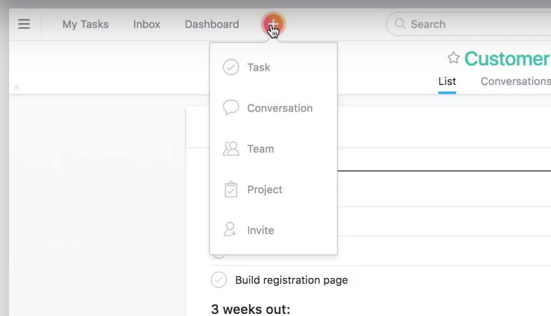Click the orange plus quick-add button
This screenshot has width=551, height=316.
point(273,24)
